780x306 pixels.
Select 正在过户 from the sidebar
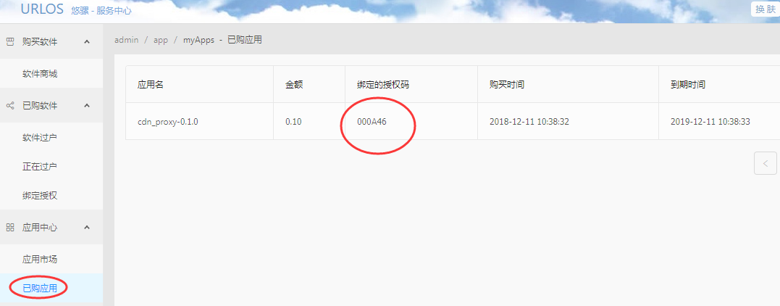40,167
